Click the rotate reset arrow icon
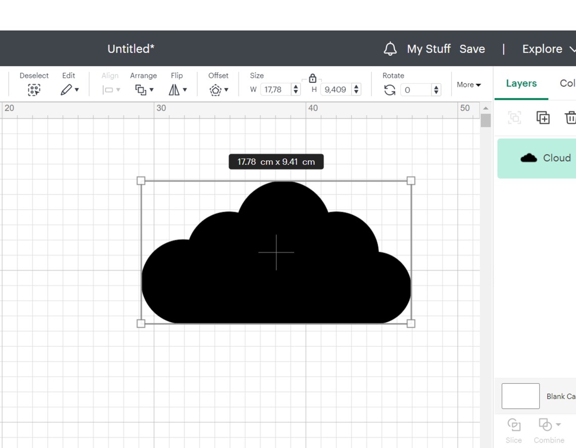Screen dimensions: 576x448 [389, 89]
